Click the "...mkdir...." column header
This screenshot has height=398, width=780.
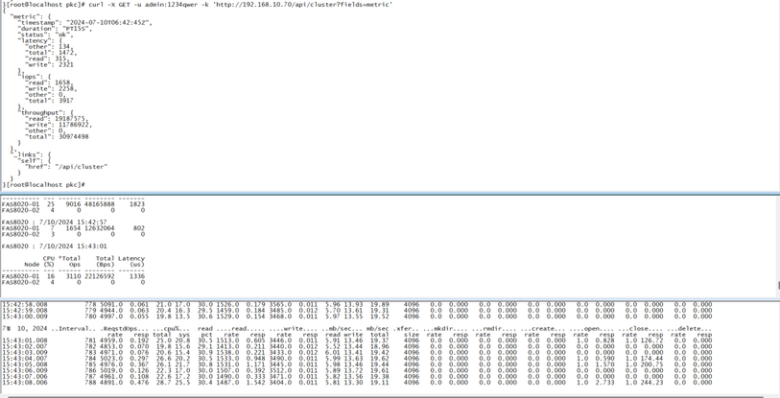pos(443,328)
